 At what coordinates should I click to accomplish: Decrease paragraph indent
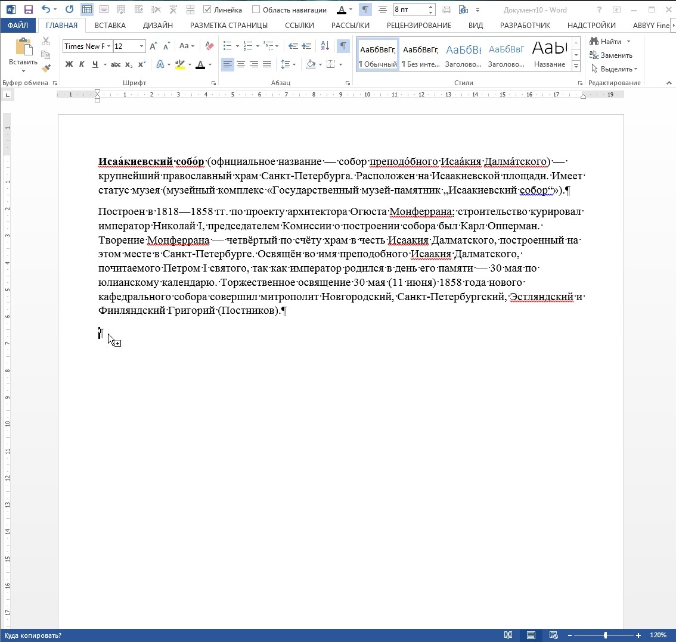tap(293, 46)
